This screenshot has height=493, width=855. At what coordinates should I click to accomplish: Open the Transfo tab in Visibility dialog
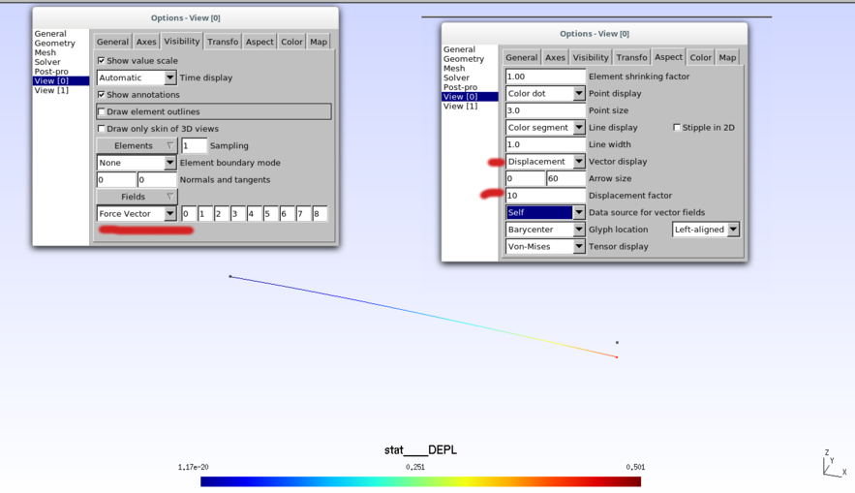[x=222, y=42]
